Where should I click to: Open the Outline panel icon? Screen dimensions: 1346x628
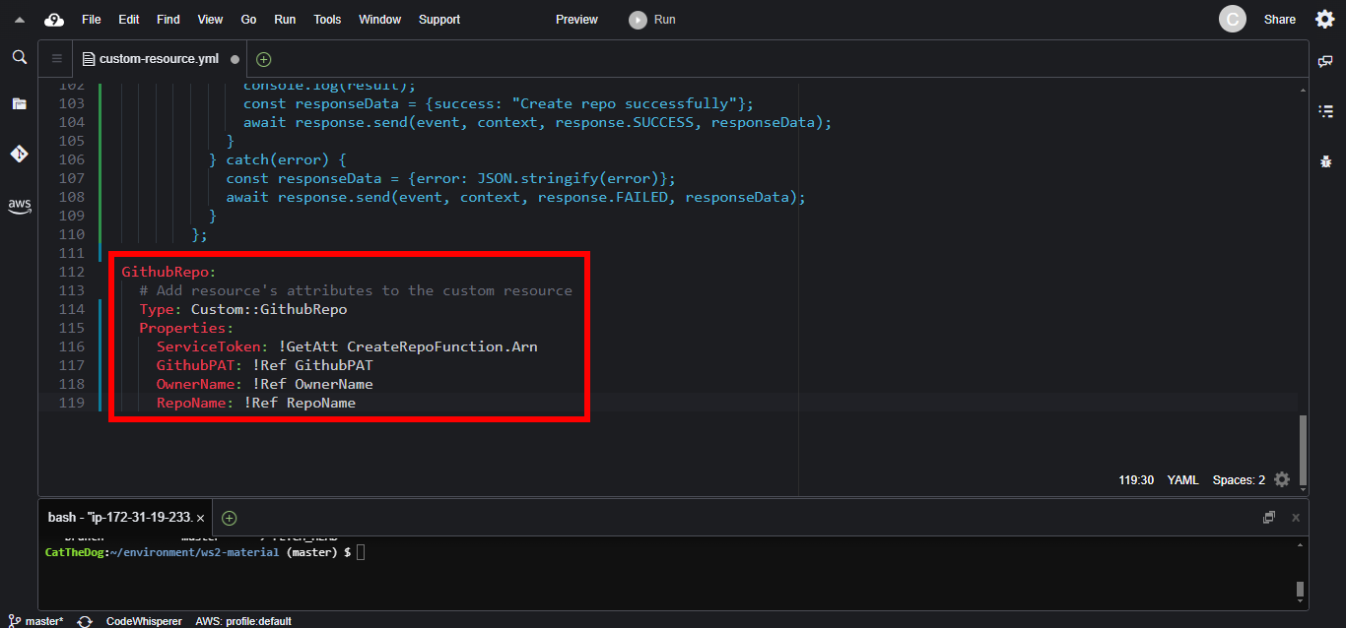[1325, 111]
